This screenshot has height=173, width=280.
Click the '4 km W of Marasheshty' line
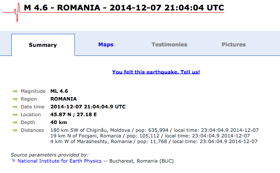click(154, 141)
